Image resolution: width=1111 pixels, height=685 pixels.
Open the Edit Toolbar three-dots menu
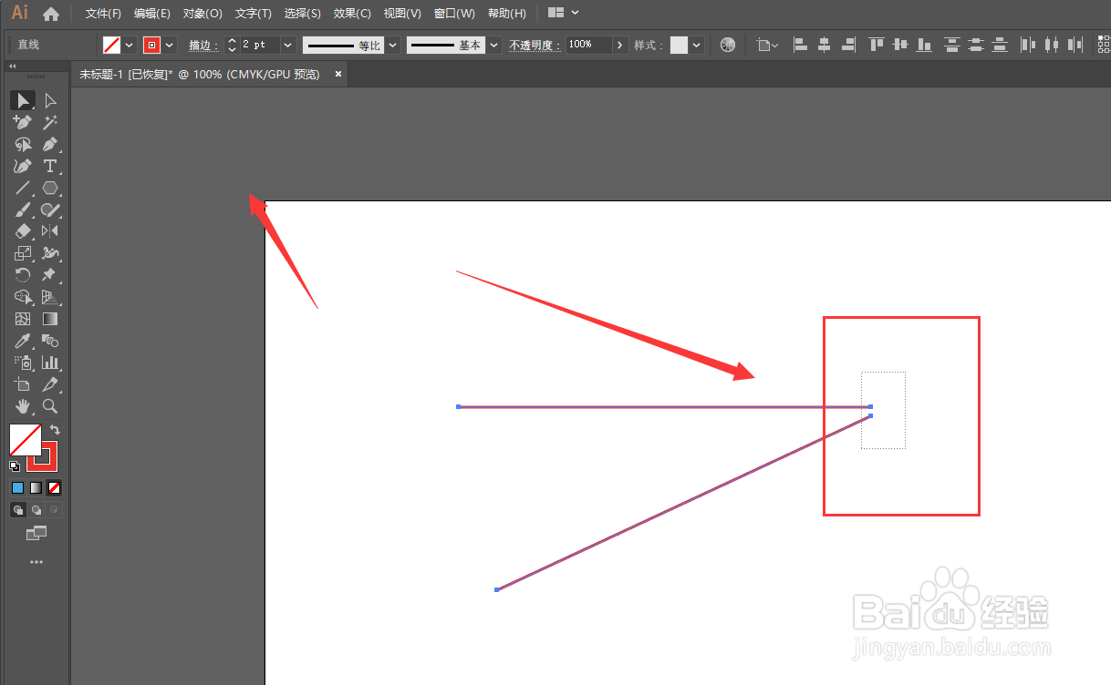coord(36,563)
